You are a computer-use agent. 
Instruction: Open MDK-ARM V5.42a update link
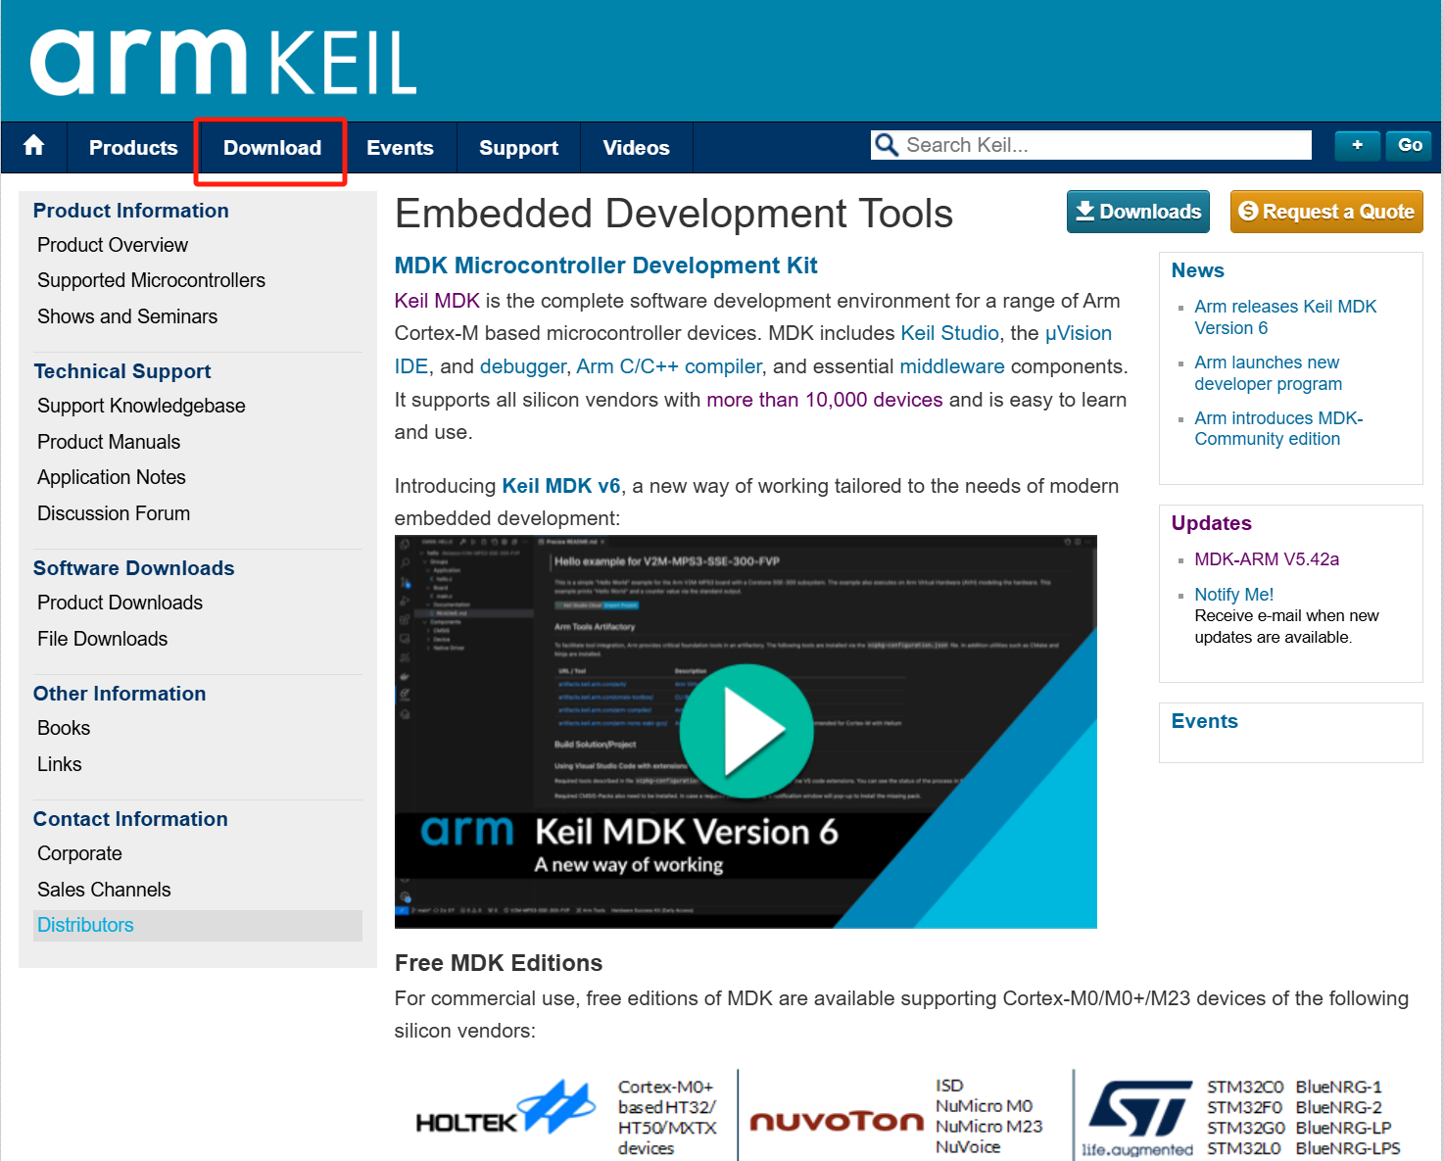1267,559
